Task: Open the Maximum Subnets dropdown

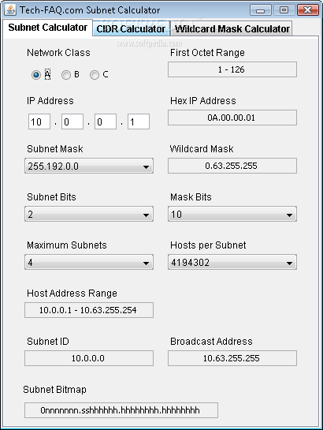Action: coord(89,262)
